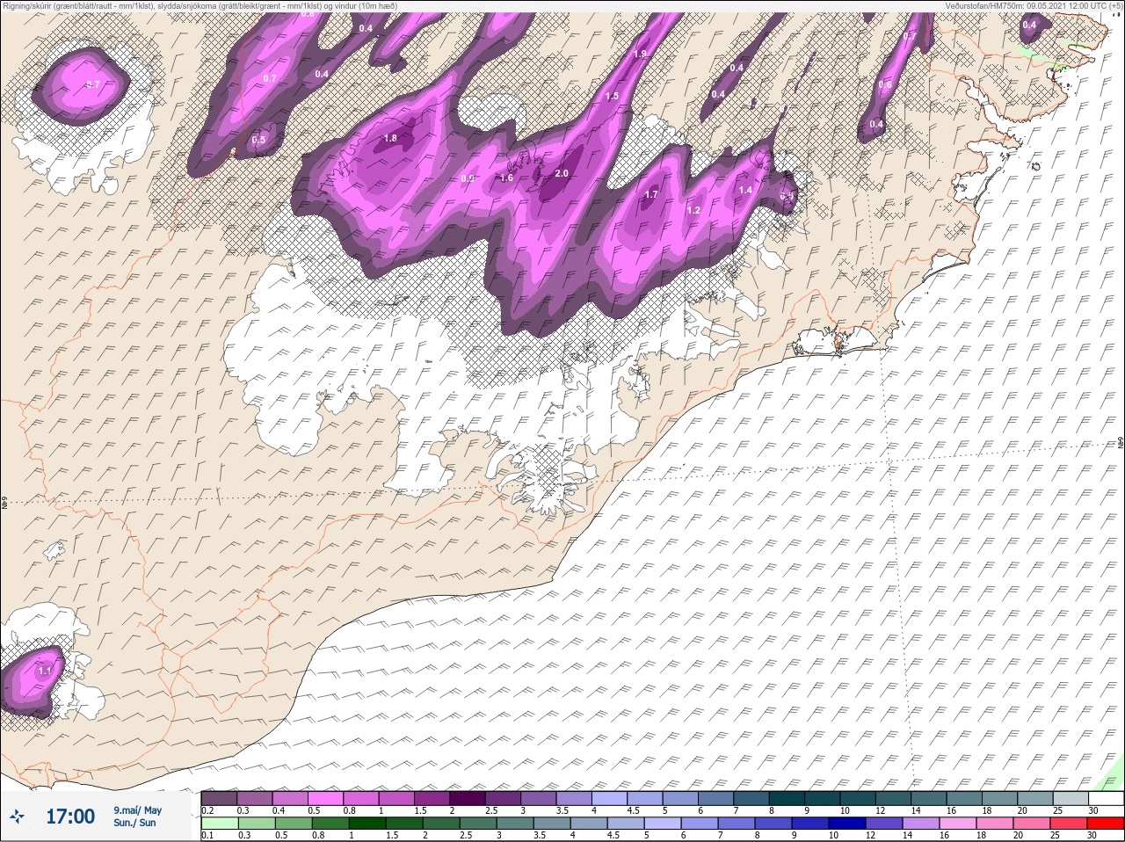Viewport: 1125px width, 842px height.
Task: Select the white upper legend swatch after 30
Action: [x=1106, y=798]
